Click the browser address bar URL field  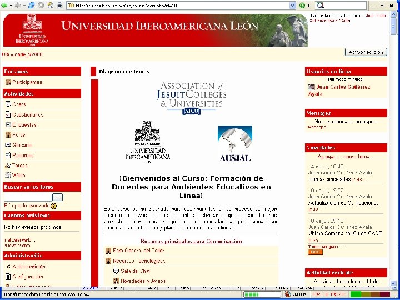178,6
